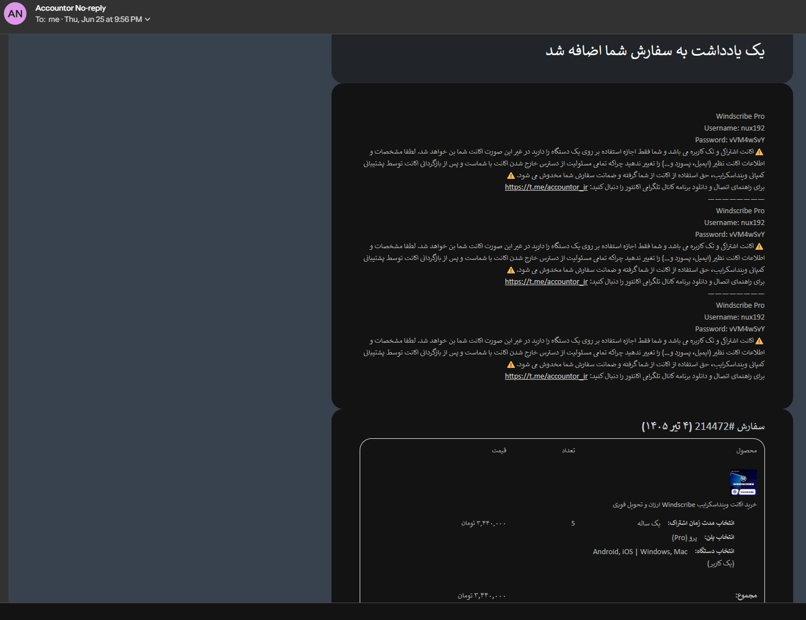Click the total amount beside 'مجموع'
This screenshot has height=620, width=806.
click(482, 596)
